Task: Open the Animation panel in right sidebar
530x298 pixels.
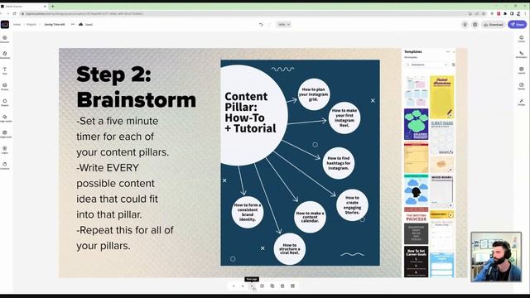Action: tap(522, 55)
